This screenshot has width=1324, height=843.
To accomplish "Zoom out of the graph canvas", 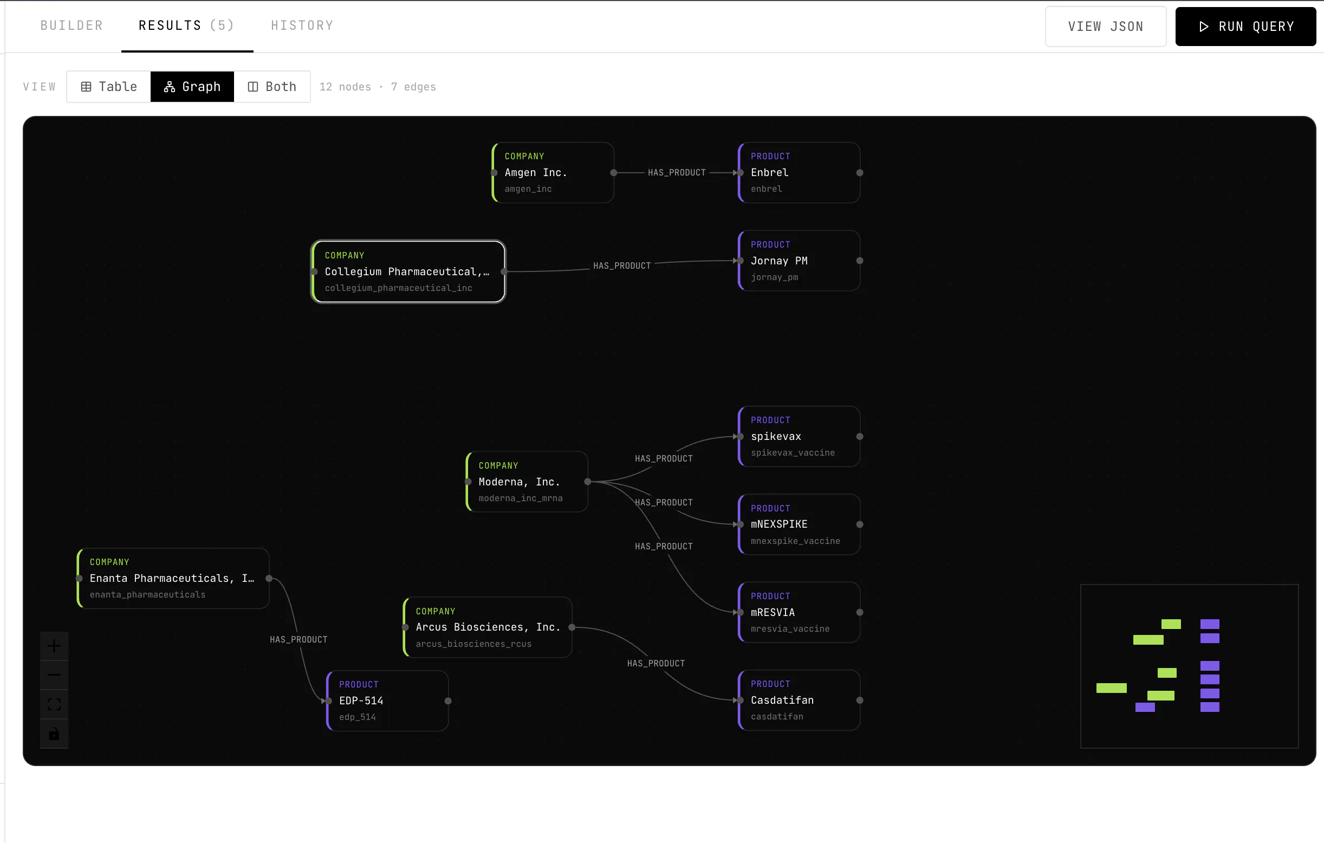I will [54, 675].
